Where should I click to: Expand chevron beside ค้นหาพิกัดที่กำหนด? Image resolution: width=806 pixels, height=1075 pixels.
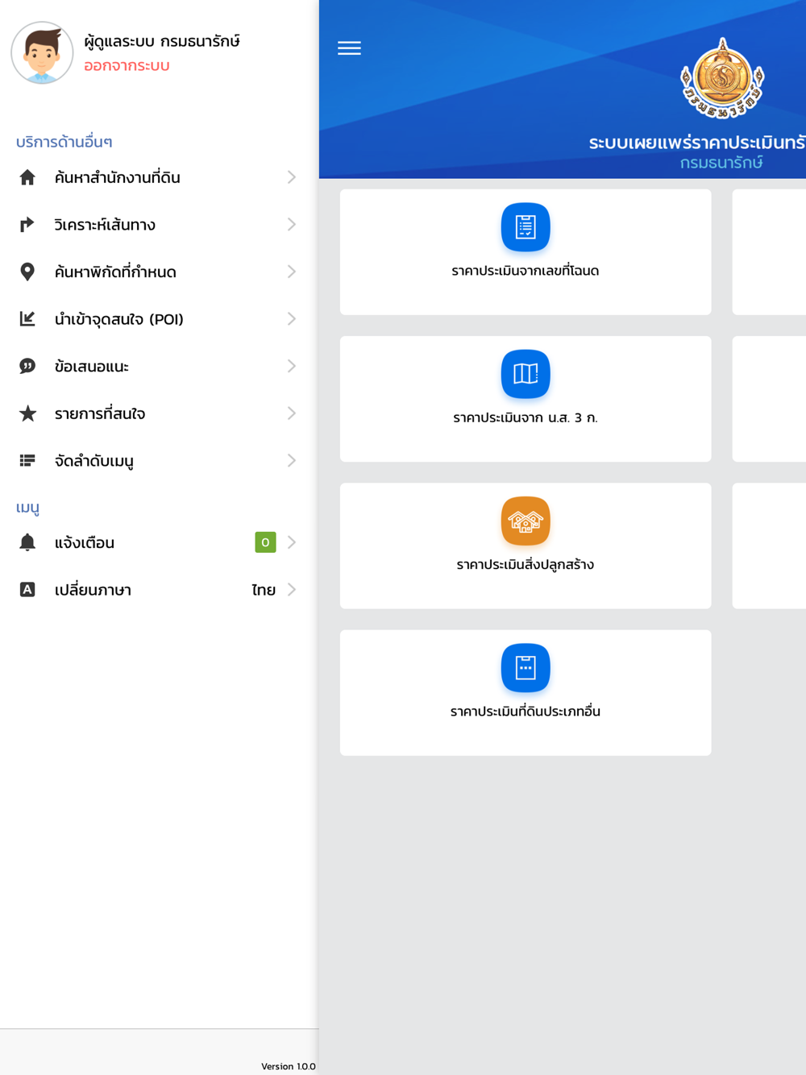[x=292, y=272]
